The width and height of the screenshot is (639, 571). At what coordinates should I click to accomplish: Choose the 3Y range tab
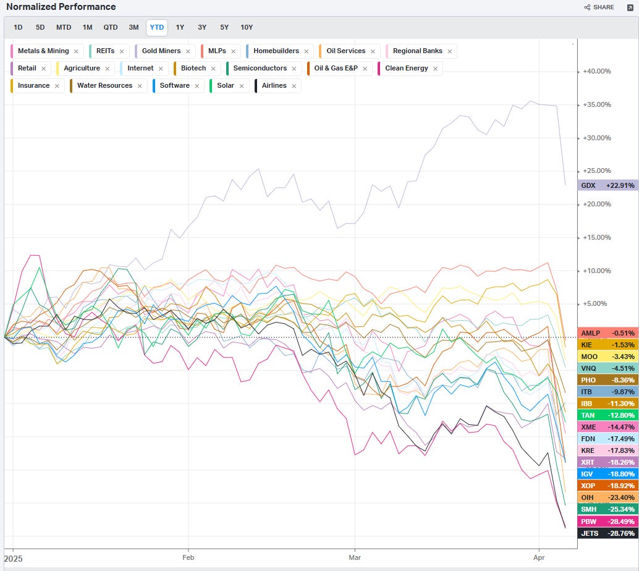pyautogui.click(x=202, y=27)
